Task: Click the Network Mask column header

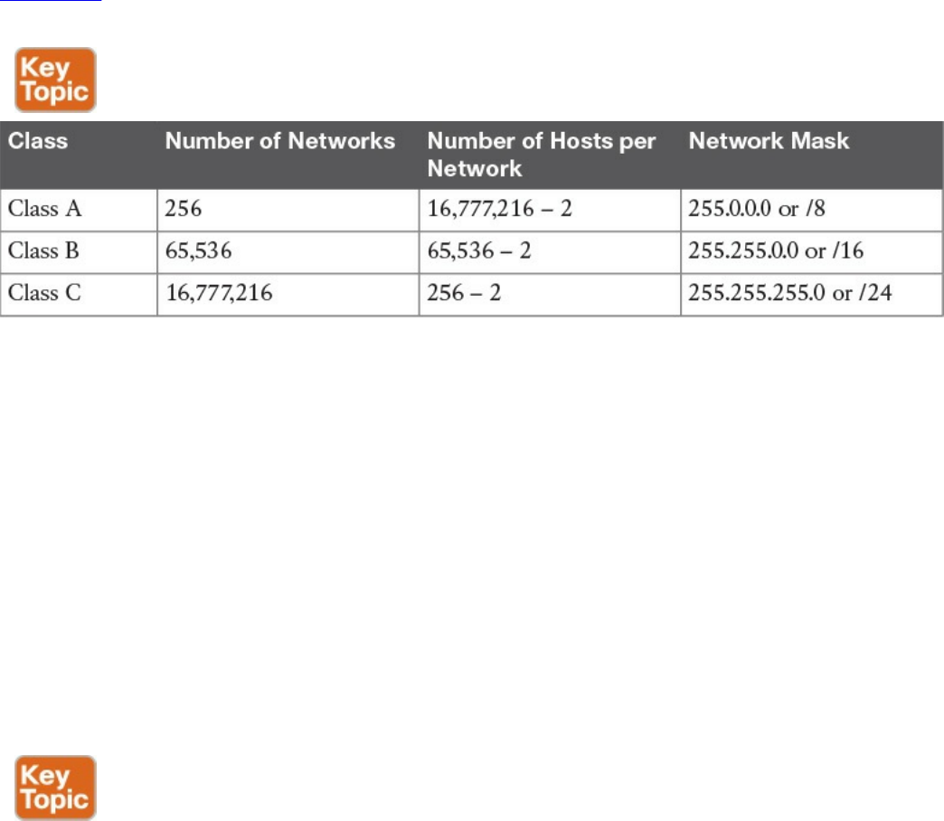Action: 812,156
